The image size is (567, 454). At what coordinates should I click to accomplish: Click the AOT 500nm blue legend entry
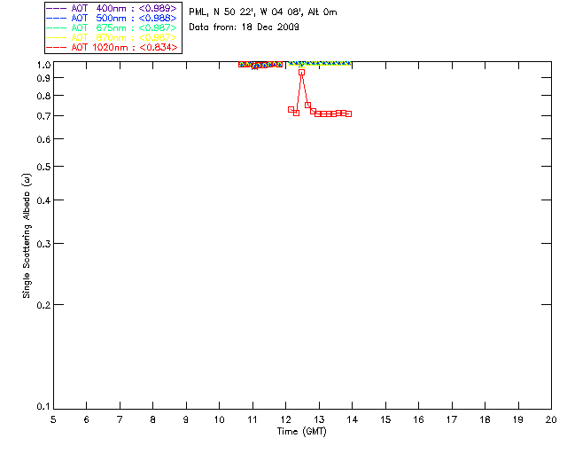[x=112, y=18]
